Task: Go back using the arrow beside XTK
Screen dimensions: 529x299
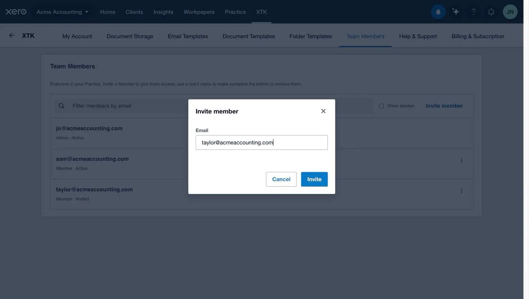Action: (12, 35)
